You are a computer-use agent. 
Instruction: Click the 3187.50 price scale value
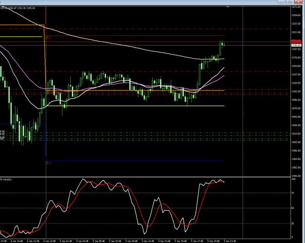pyautogui.click(x=296, y=49)
